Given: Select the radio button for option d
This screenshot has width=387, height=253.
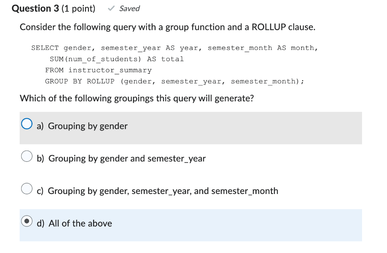Looking at the screenshot, I should 26,221.
